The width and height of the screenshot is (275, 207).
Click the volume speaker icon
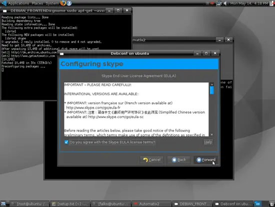pyautogui.click(x=225, y=4)
